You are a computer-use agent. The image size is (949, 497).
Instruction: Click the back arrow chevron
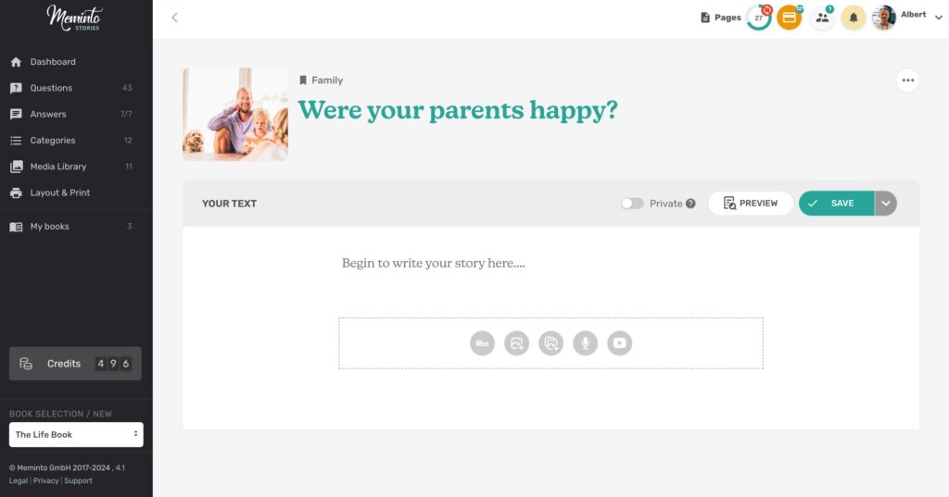click(174, 18)
